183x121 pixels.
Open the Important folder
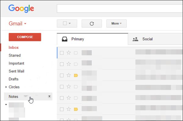(16, 63)
